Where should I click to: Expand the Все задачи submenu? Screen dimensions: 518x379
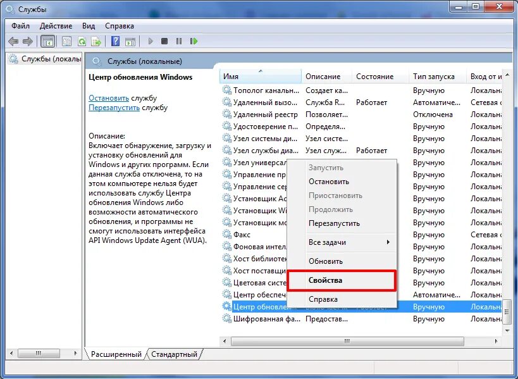pos(342,242)
